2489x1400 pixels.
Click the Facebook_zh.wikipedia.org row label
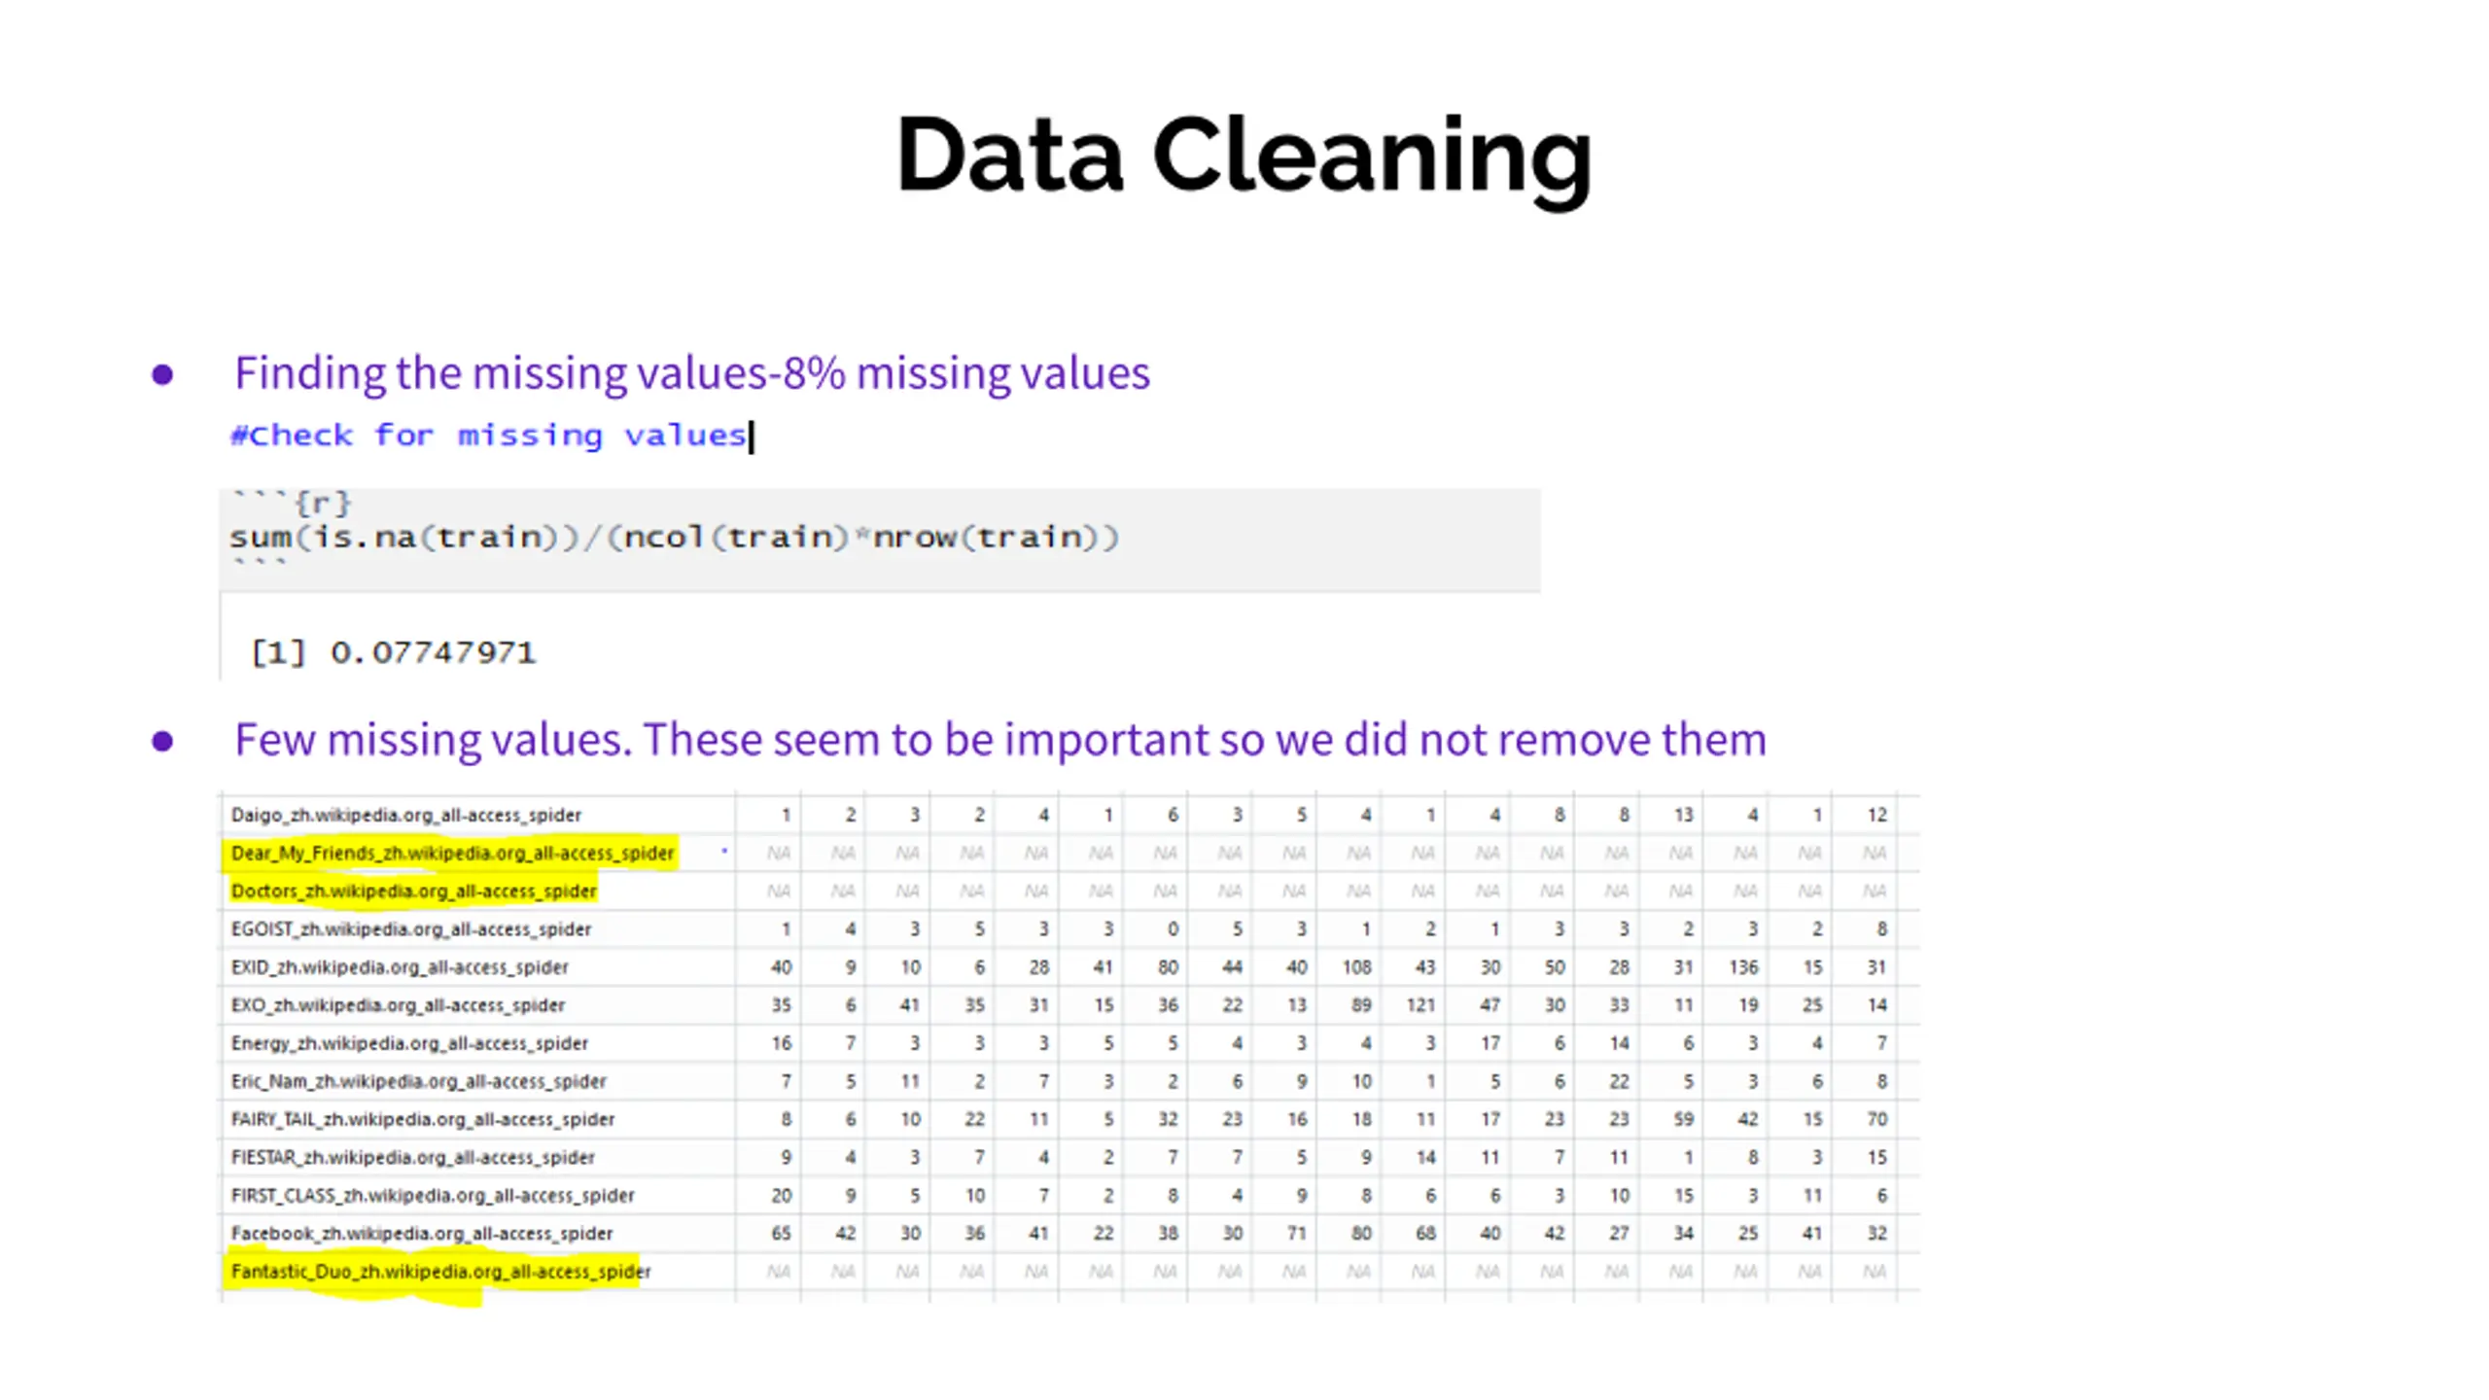point(421,1233)
